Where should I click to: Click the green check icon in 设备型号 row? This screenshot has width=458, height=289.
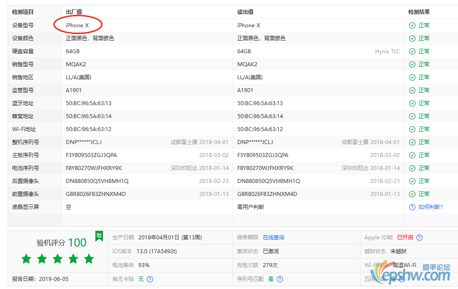[x=412, y=25]
